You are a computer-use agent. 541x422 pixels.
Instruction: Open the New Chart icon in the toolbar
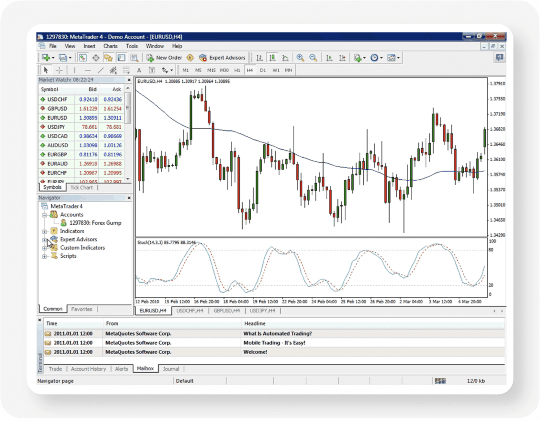tap(46, 58)
